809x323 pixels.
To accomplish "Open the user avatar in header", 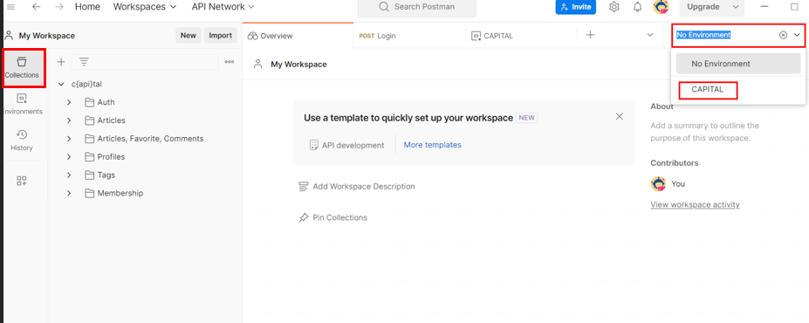I will pos(661,7).
